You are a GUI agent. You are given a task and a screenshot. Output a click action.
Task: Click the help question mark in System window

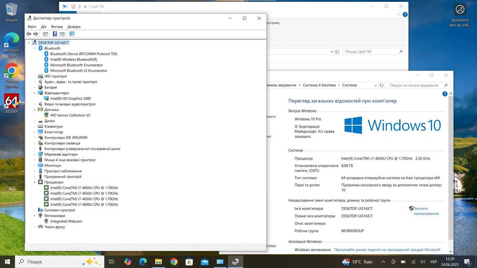tap(445, 94)
